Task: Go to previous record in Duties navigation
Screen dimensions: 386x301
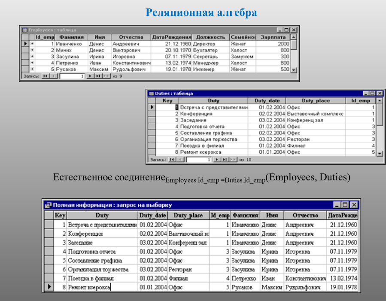Action: click(180, 159)
